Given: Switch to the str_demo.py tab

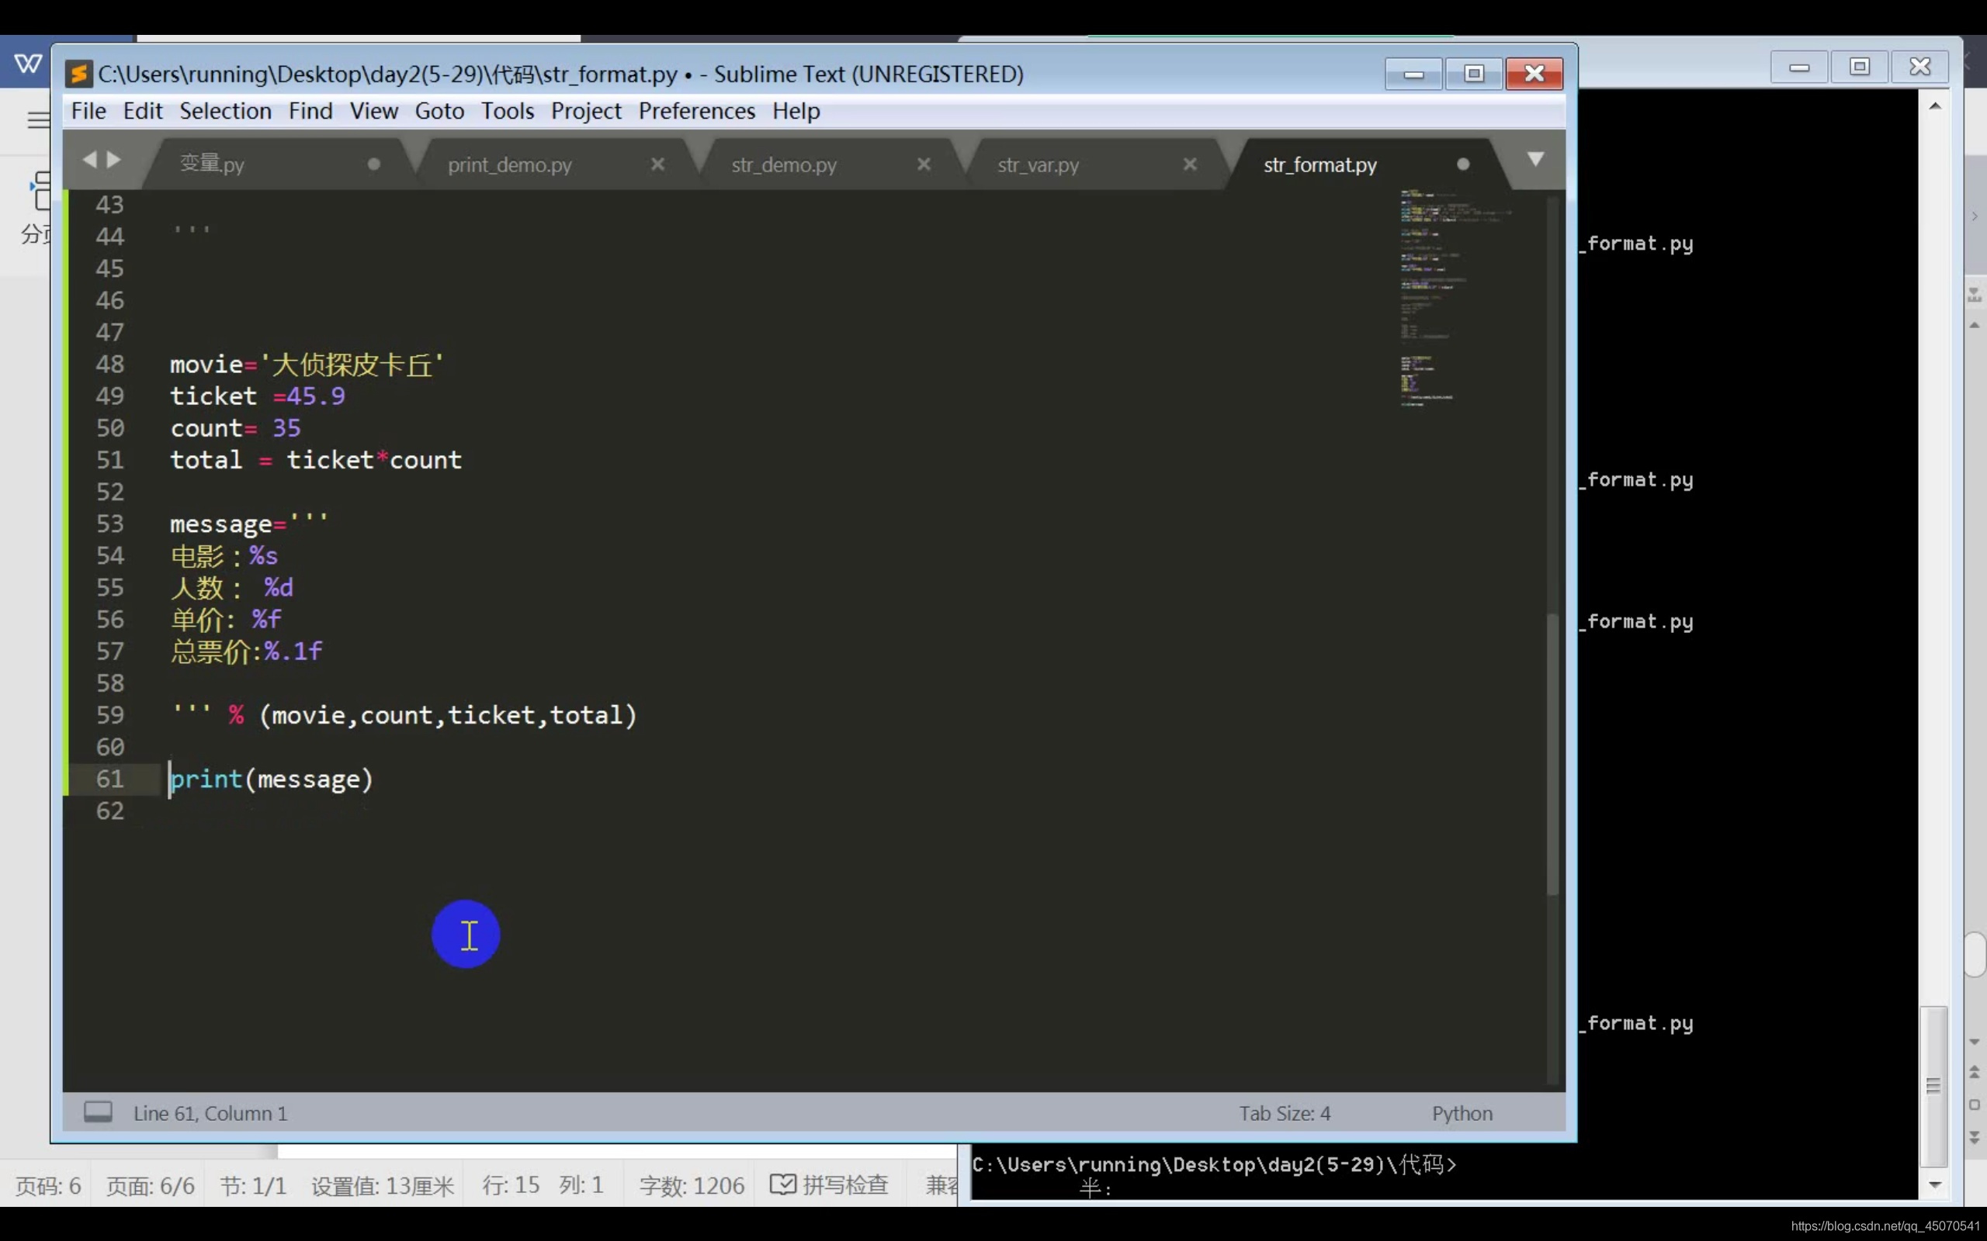Looking at the screenshot, I should click(783, 165).
